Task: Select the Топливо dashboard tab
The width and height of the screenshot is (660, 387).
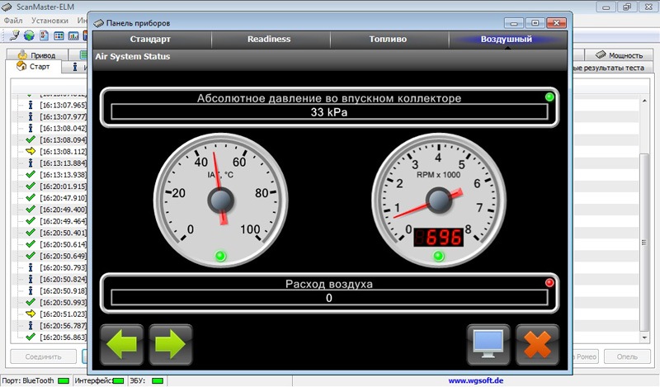Action: pos(388,40)
